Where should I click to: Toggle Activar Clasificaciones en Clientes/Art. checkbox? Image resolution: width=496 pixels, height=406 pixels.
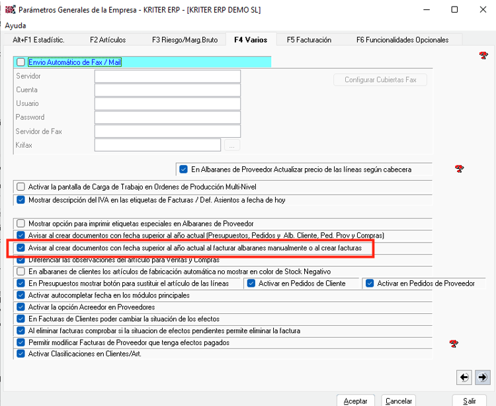[21, 354]
